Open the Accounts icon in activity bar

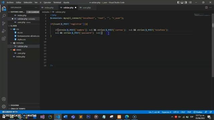coord(4,99)
